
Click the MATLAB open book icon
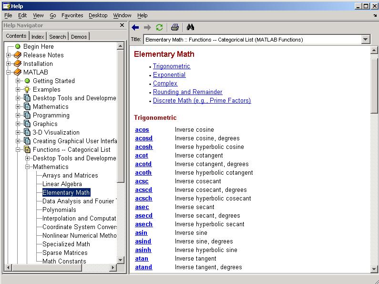pyautogui.click(x=18, y=72)
